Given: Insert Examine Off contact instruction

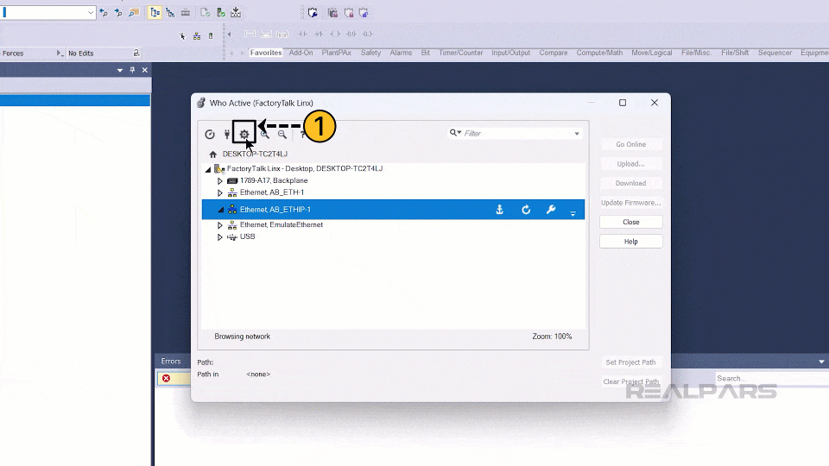Looking at the screenshot, I should point(319,34).
